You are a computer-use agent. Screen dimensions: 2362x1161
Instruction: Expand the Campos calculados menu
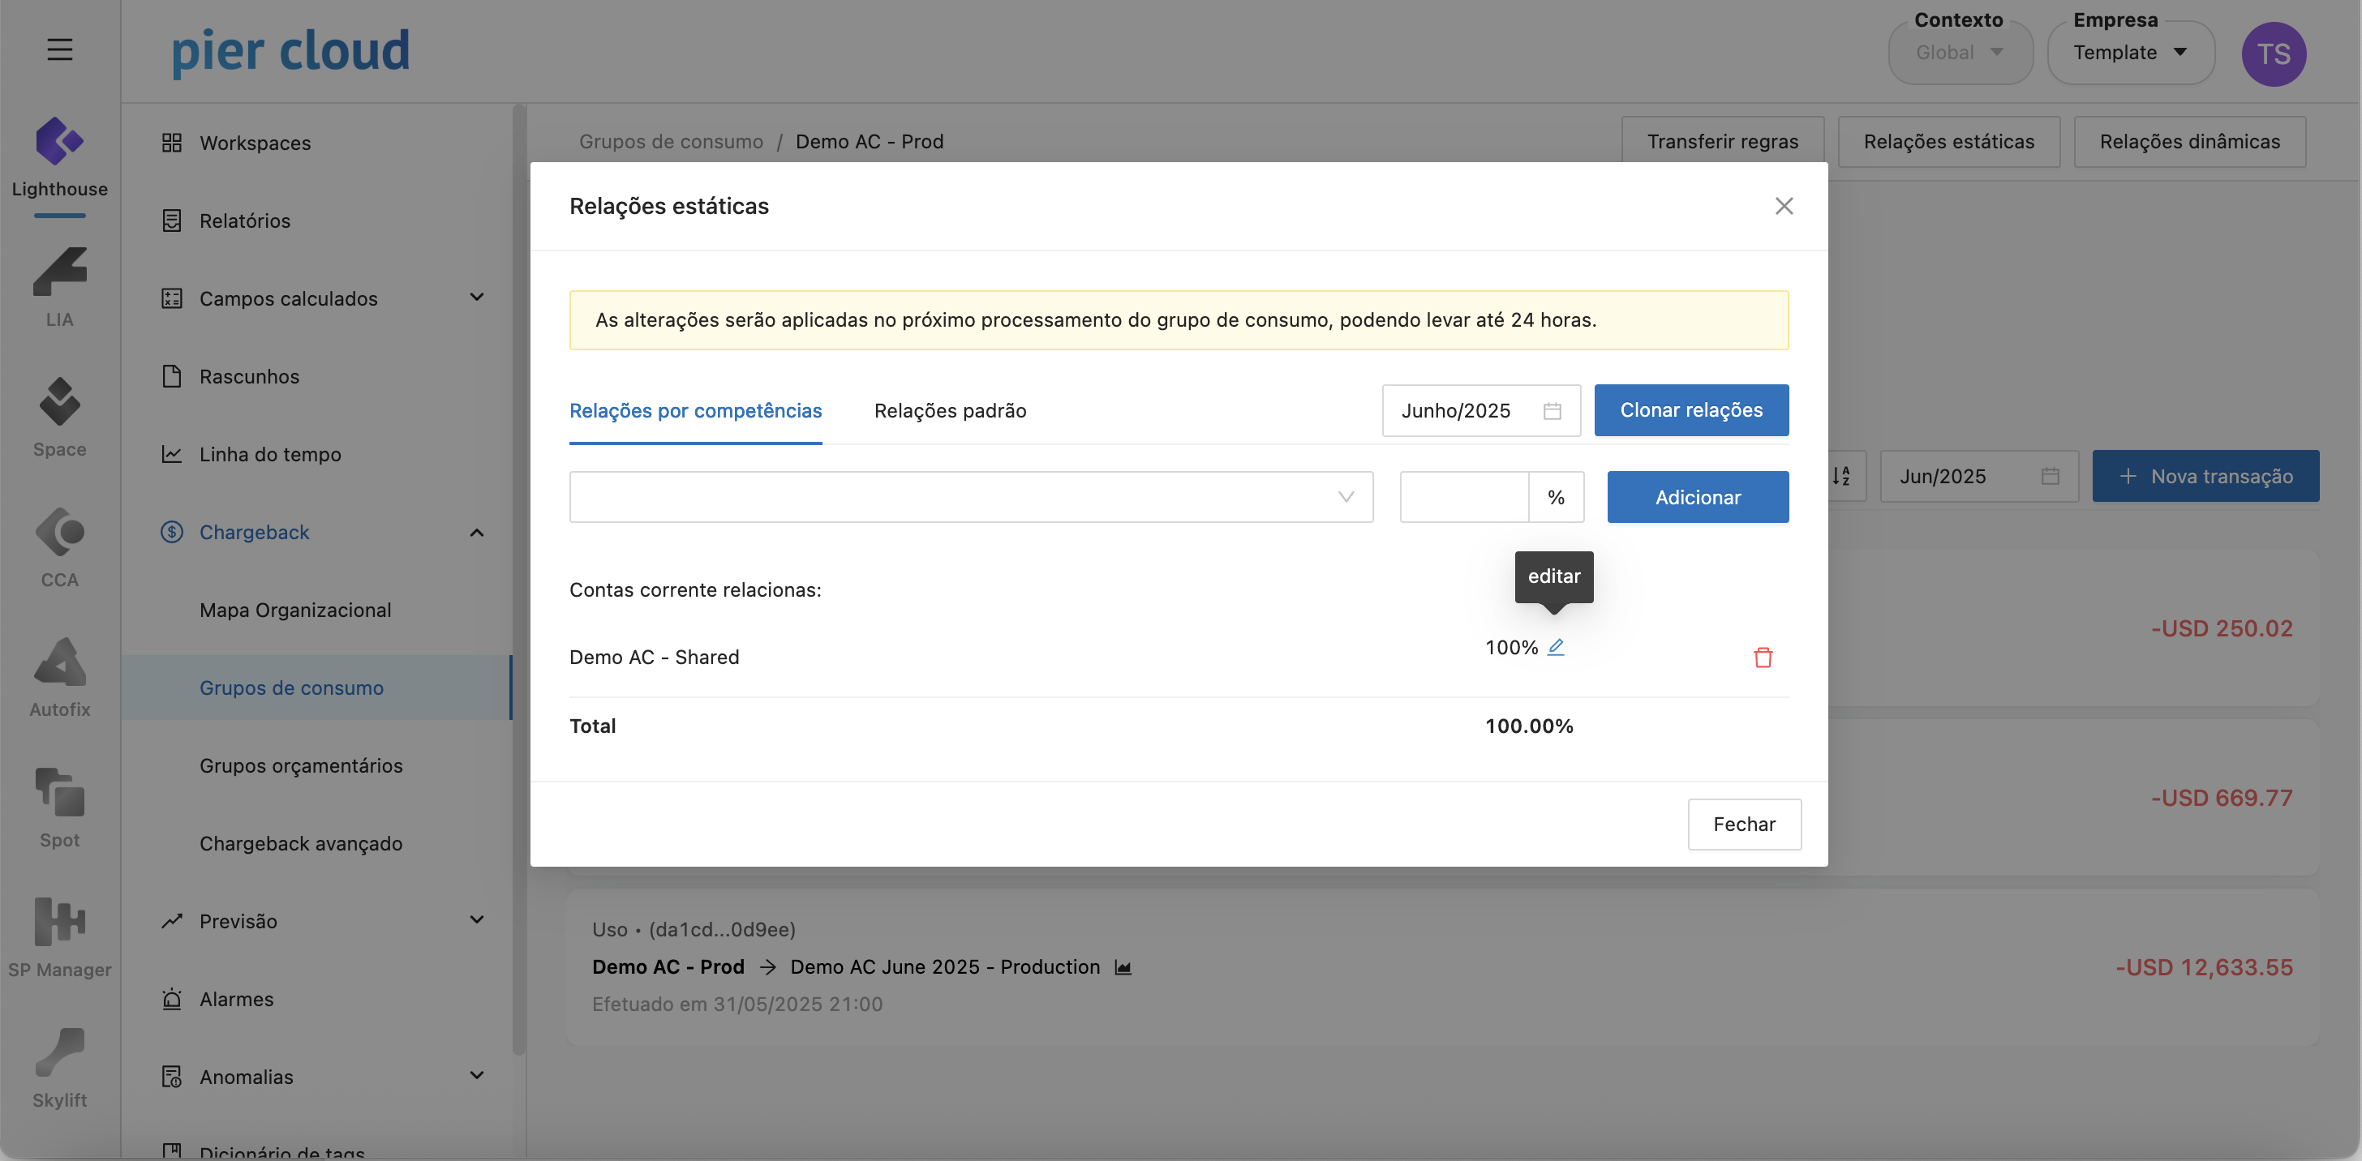[x=476, y=298]
